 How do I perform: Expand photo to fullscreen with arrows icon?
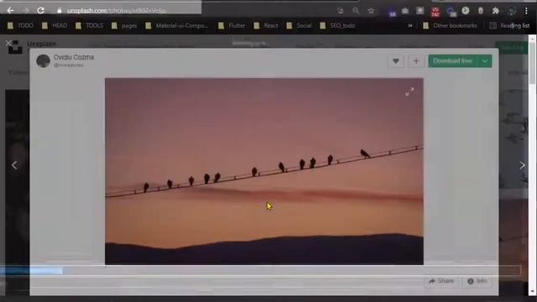coord(409,91)
